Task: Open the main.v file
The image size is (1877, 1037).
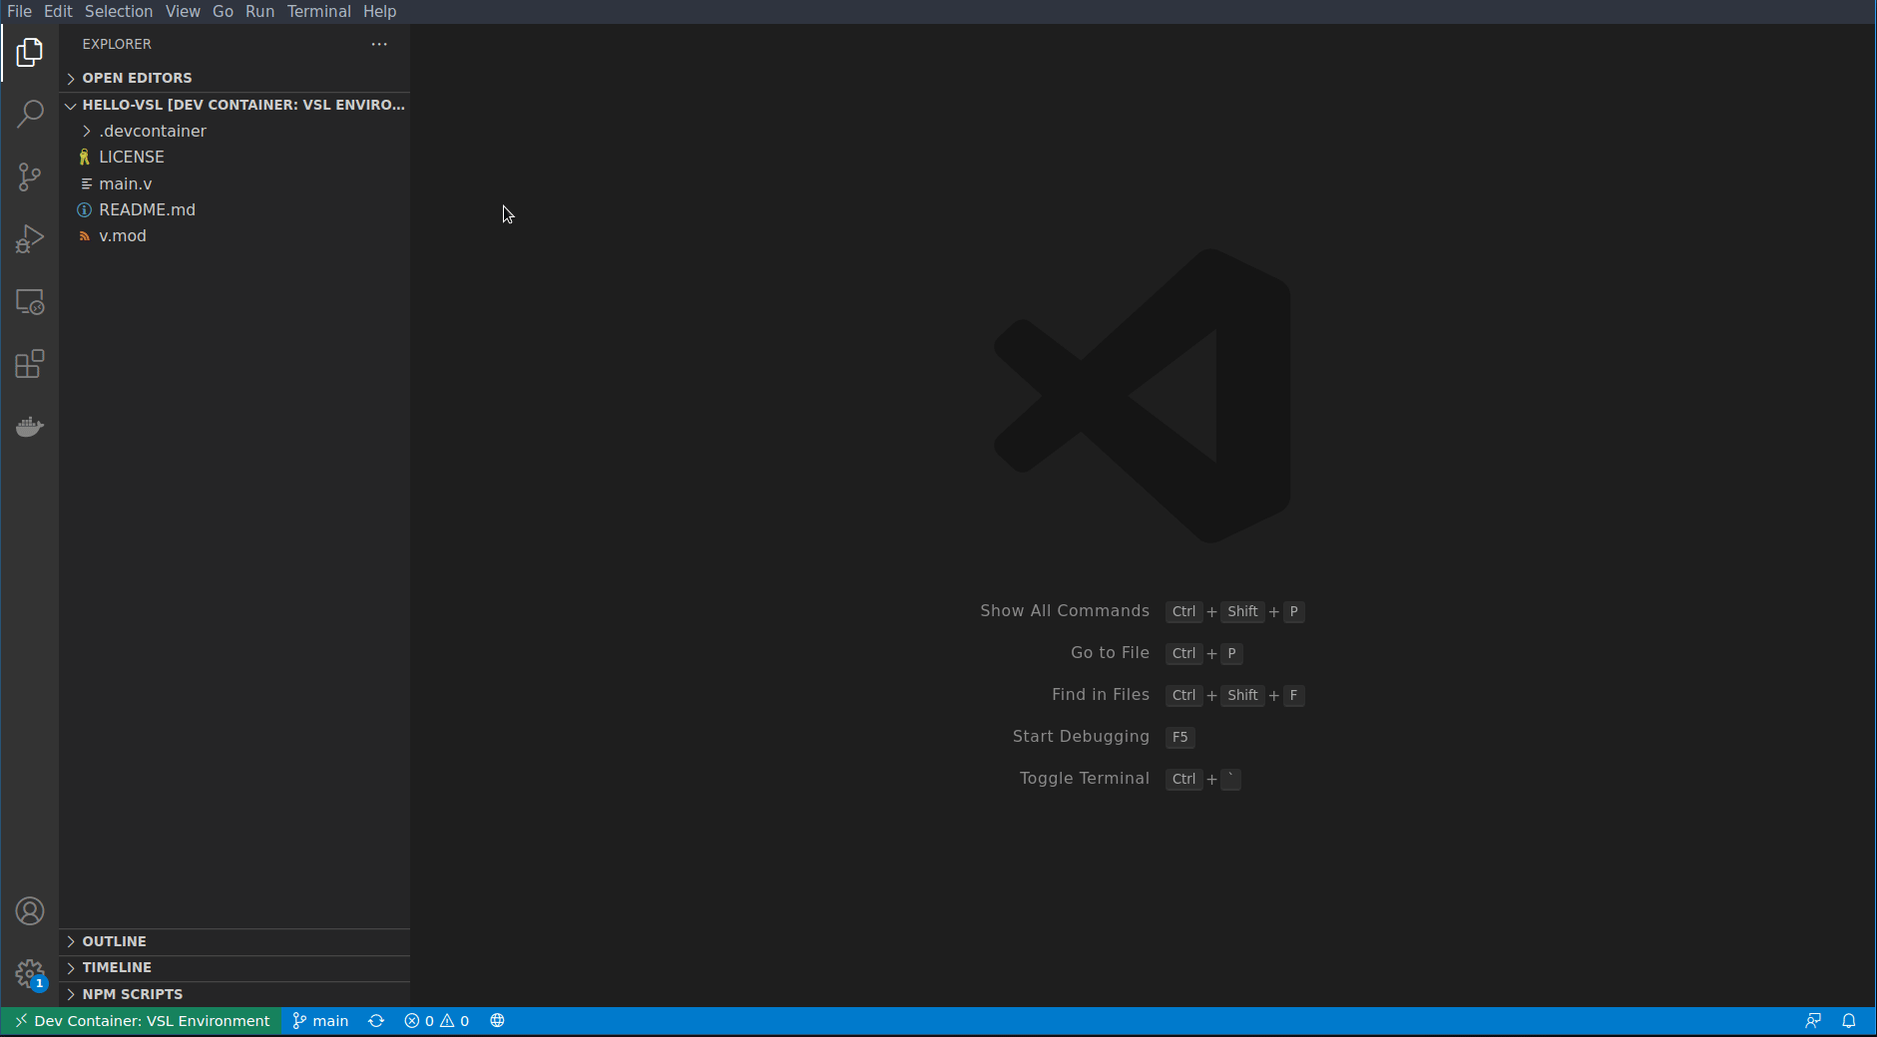Action: [235, 183]
